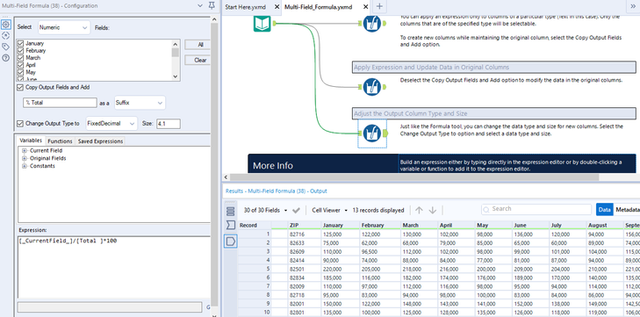Screen dimensions: 640x317
Task: Expand the Current Field tree node
Action: point(25,151)
